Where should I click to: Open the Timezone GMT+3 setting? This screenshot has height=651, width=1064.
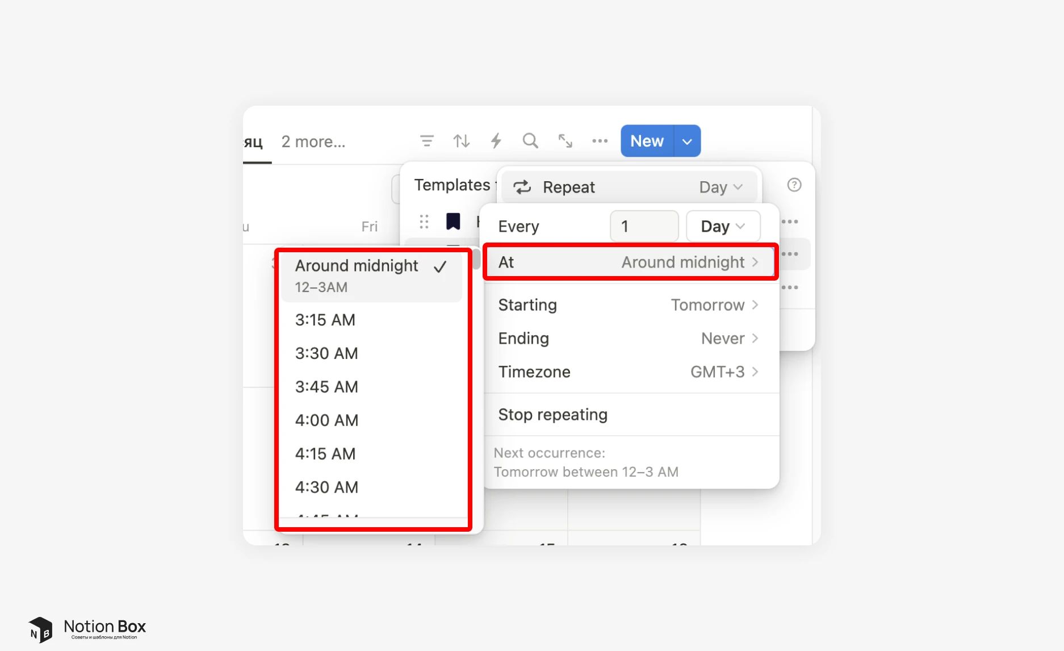630,372
